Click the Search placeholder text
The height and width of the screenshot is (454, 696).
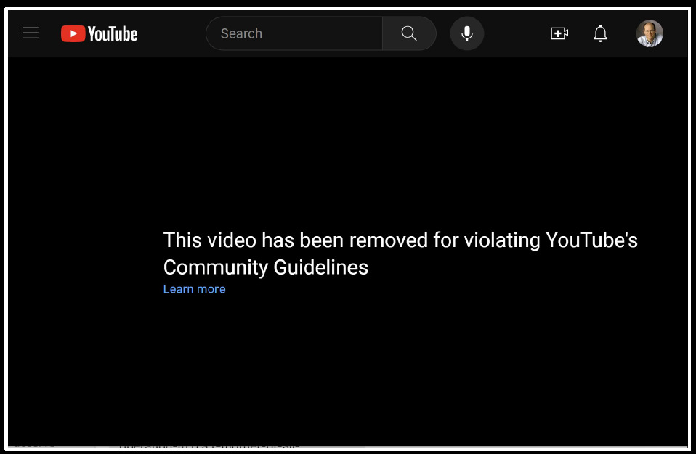[x=241, y=33]
